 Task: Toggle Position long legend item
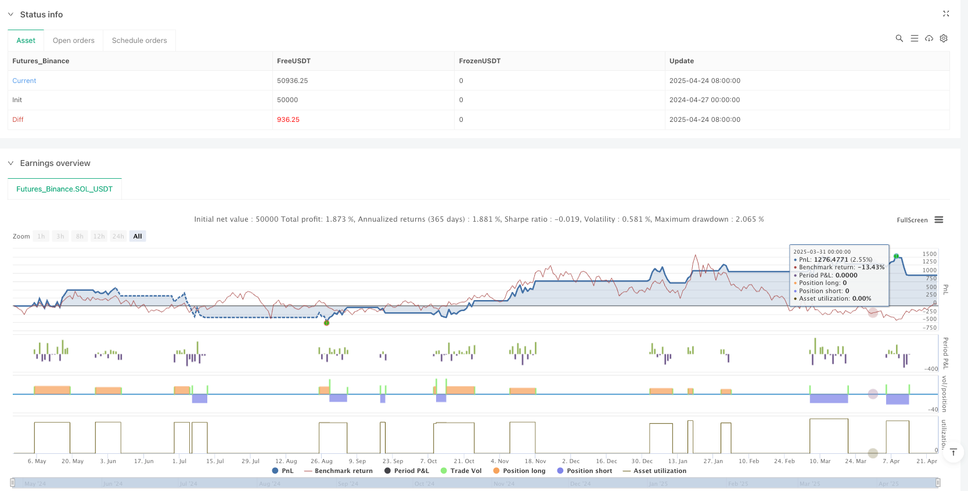tap(519, 471)
